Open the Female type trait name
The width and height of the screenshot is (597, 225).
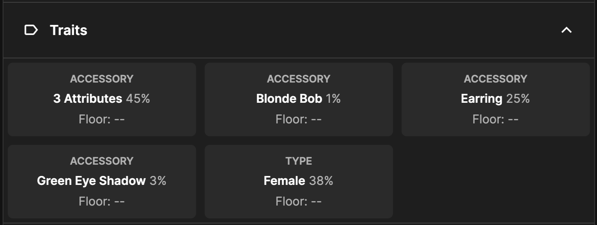(x=284, y=181)
